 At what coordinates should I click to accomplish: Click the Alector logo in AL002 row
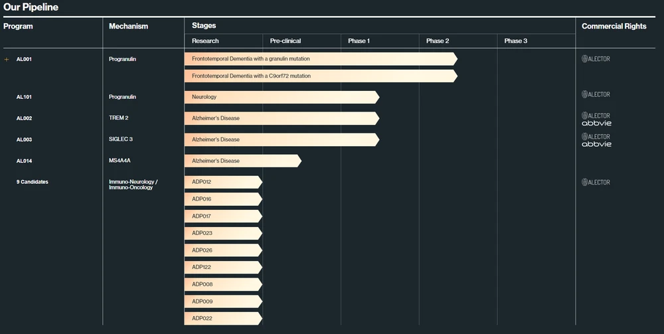click(x=596, y=116)
